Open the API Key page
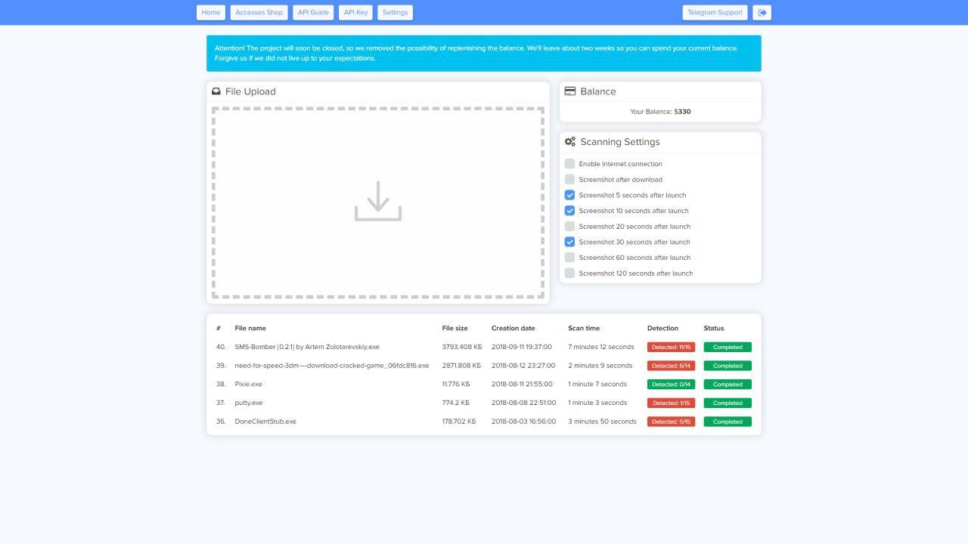This screenshot has height=544, width=968. (355, 13)
